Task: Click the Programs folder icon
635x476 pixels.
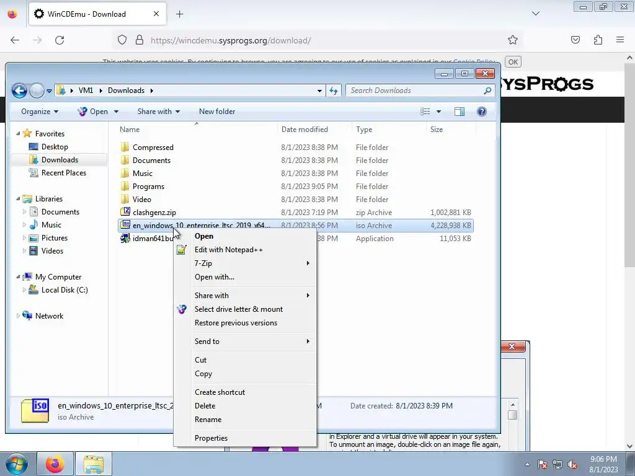Action: pos(125,186)
